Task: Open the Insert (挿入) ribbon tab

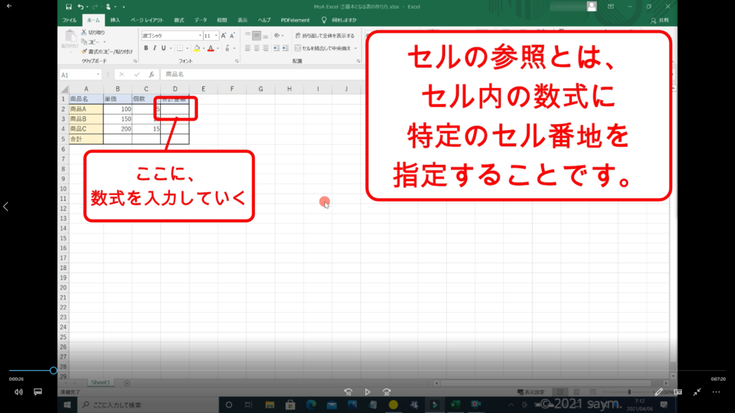Action: pos(115,20)
